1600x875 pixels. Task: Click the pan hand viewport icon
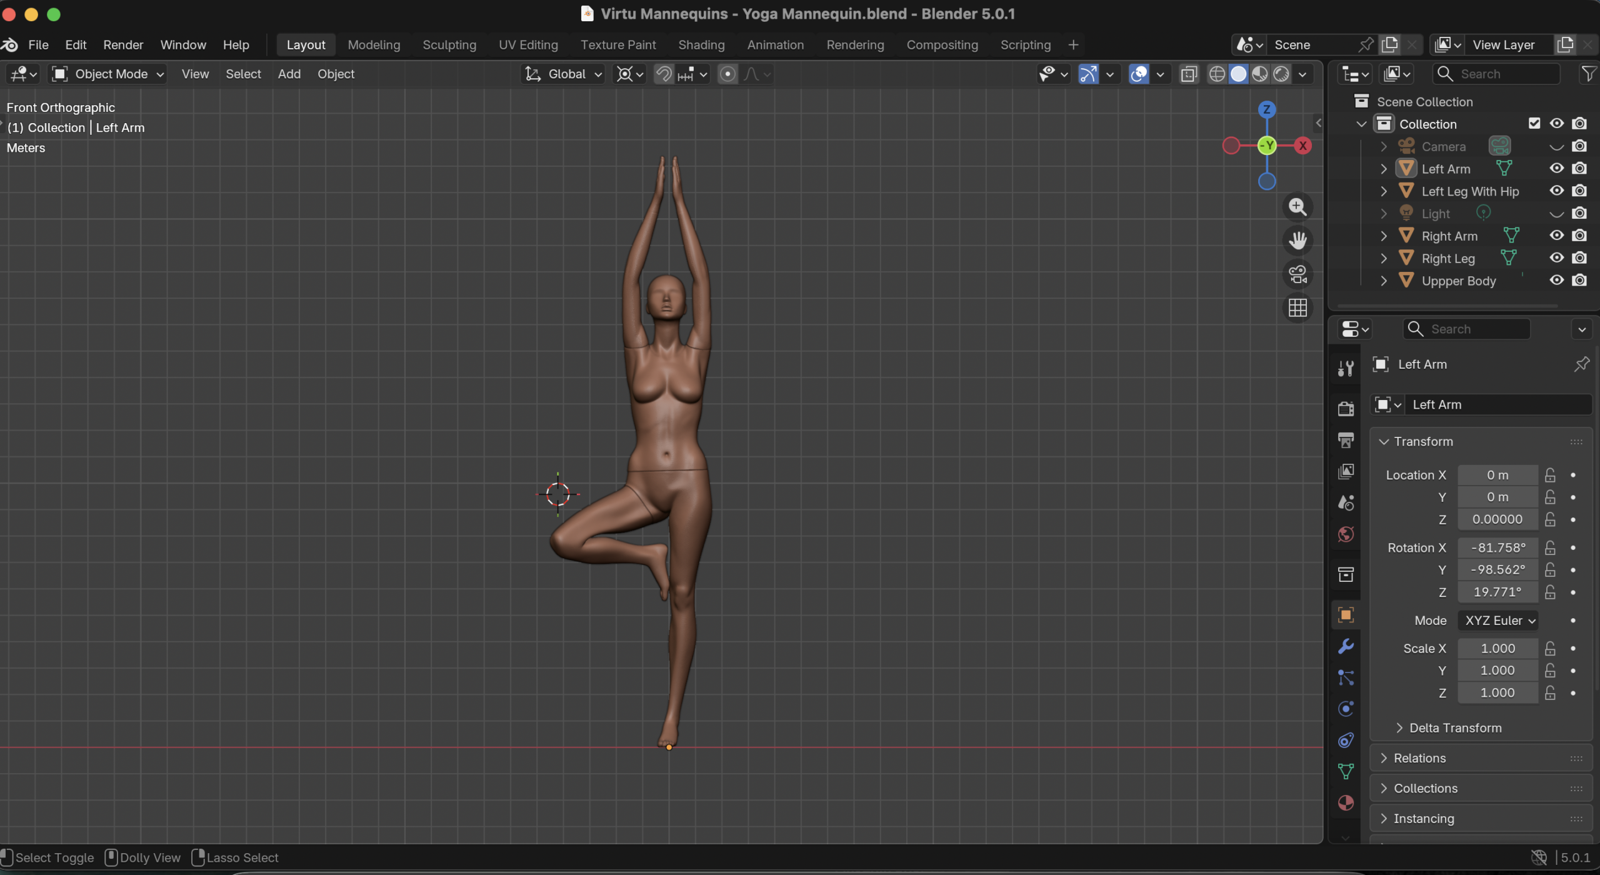(x=1297, y=241)
